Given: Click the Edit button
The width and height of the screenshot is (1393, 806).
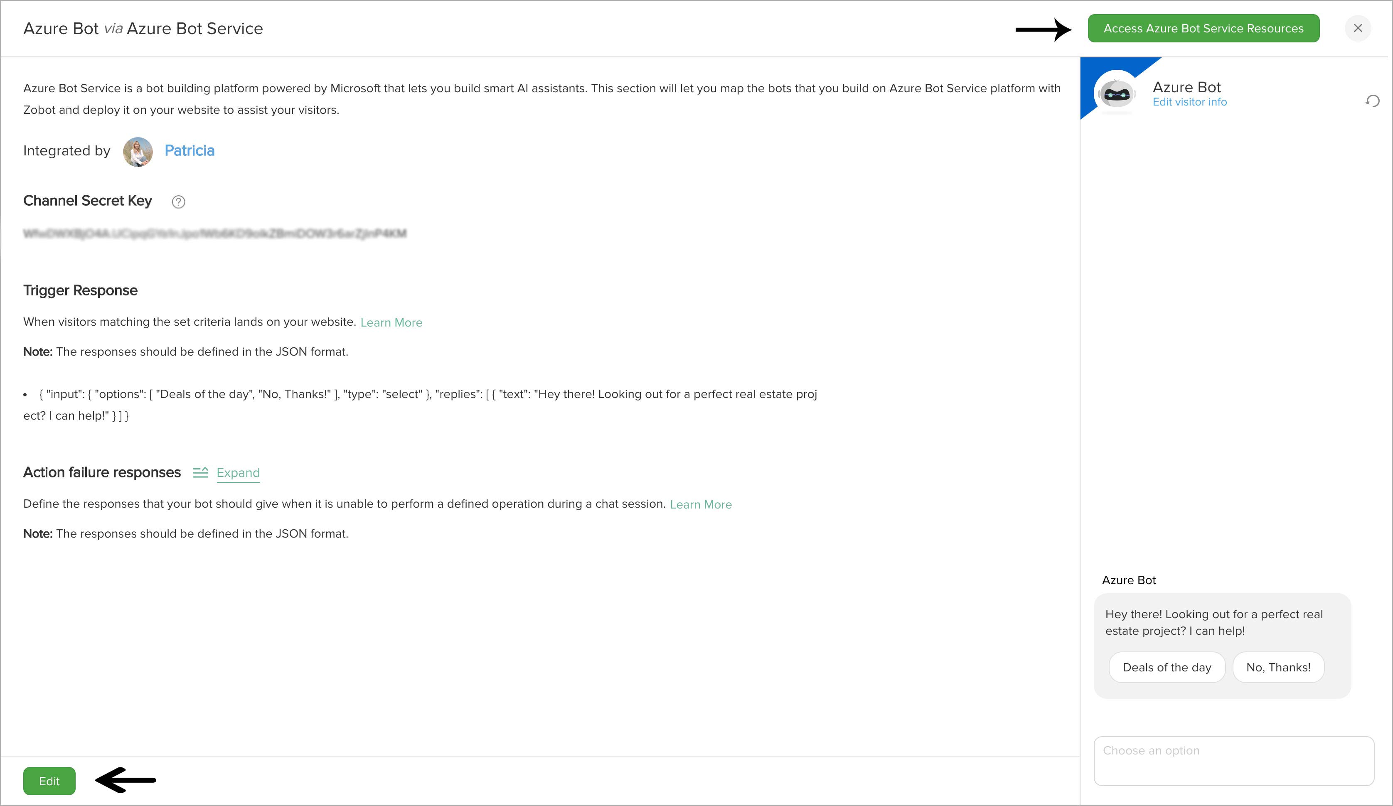Looking at the screenshot, I should click(x=49, y=781).
